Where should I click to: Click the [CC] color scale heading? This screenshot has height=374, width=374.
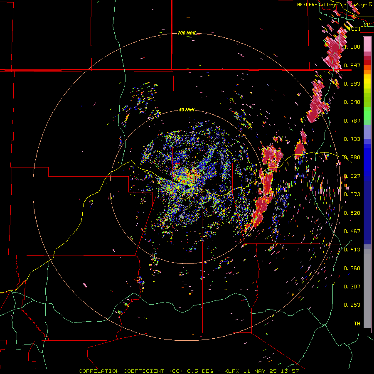coord(355,29)
